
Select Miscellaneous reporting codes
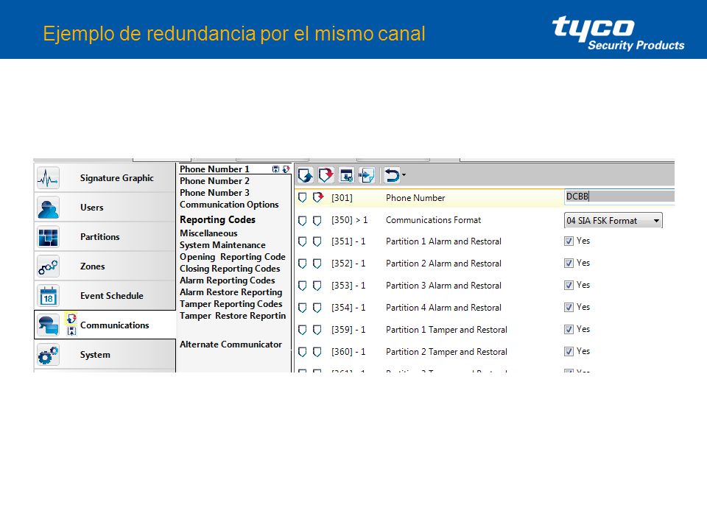[208, 233]
